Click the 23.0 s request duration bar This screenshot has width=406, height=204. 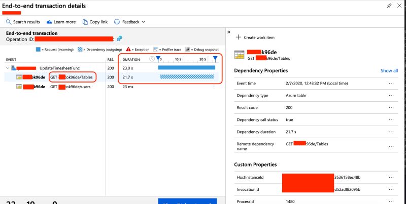(x=187, y=68)
